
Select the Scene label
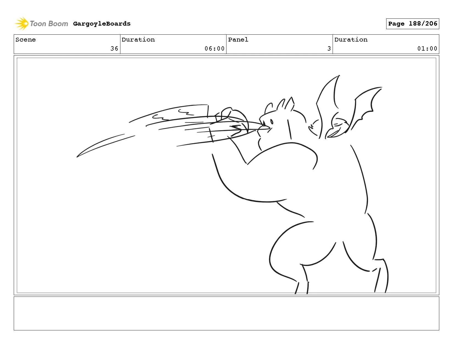(26, 40)
